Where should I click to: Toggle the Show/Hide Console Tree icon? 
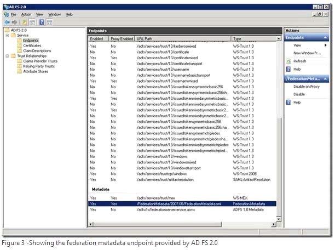pos(32,22)
